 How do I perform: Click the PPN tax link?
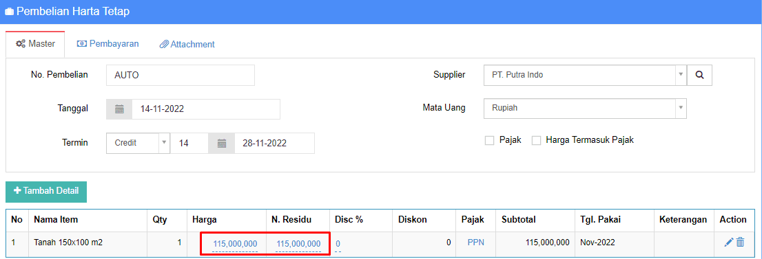point(476,242)
